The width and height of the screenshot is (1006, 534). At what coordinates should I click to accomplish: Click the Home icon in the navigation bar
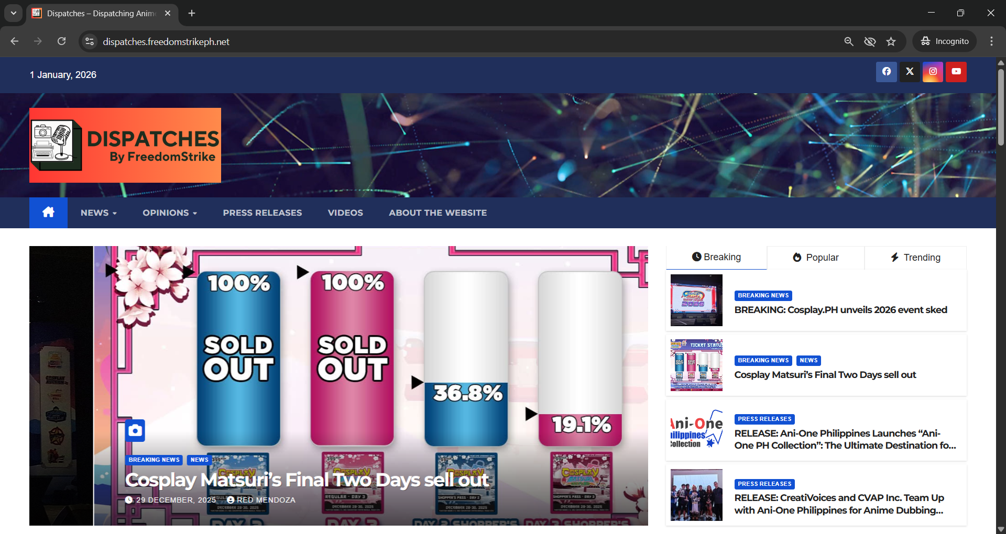click(48, 213)
